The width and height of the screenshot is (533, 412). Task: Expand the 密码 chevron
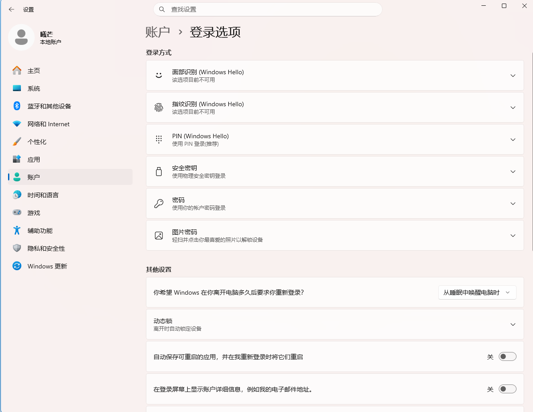click(513, 204)
